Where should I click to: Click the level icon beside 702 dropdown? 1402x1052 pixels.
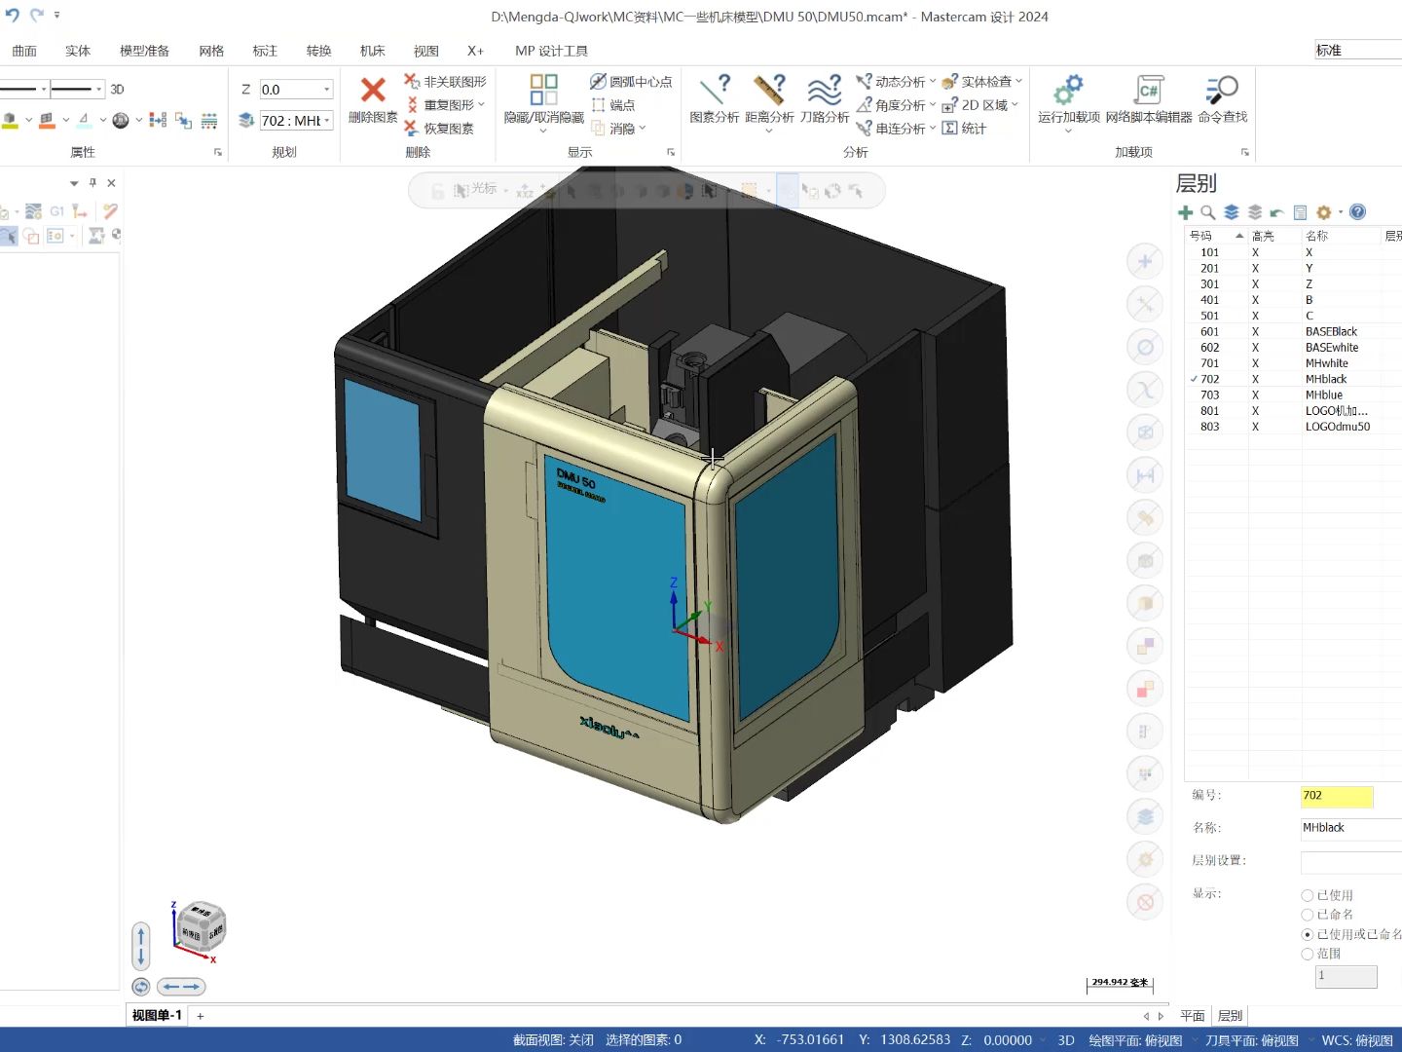tap(246, 121)
